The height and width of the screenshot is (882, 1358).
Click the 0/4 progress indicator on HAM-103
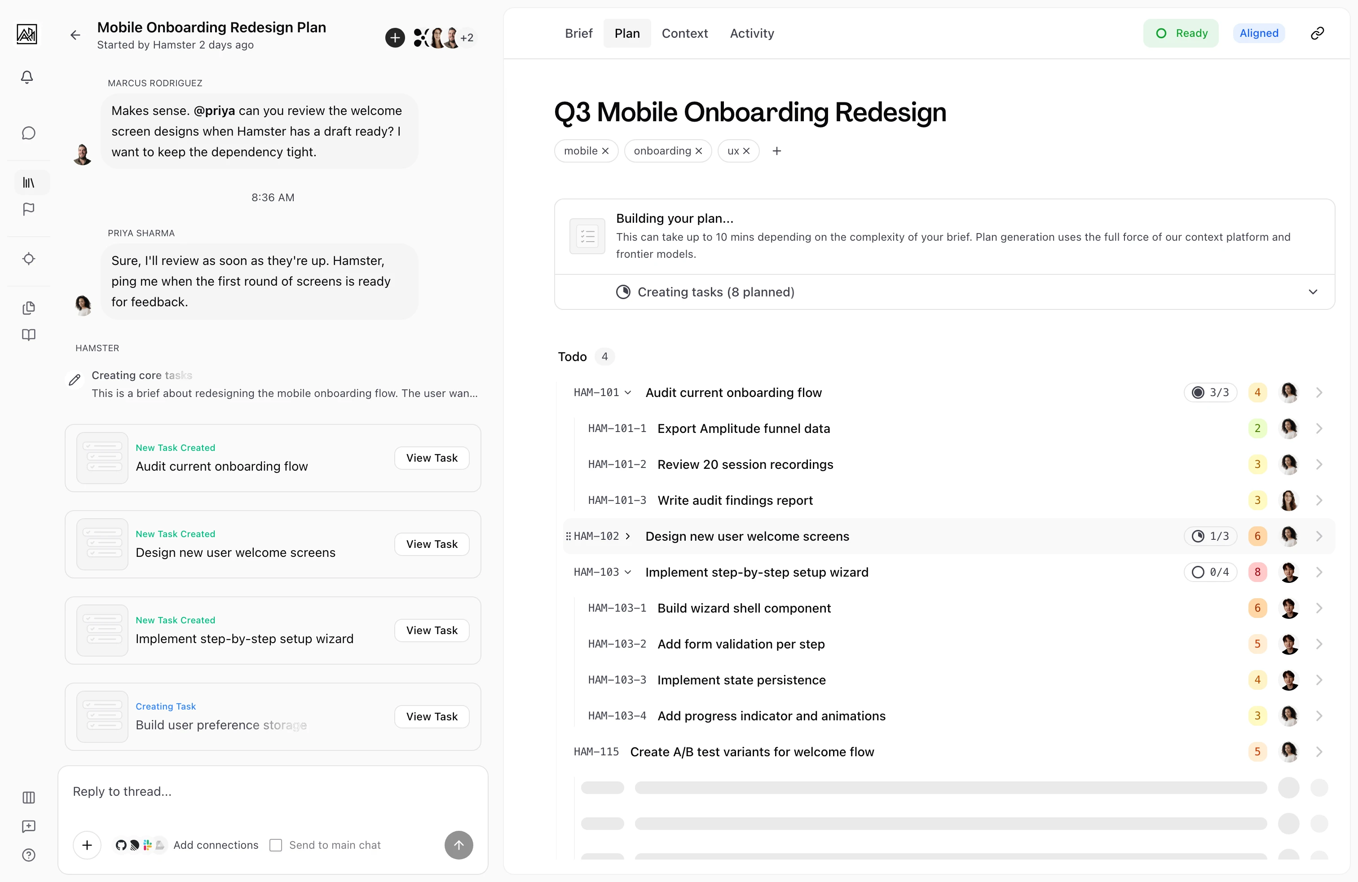(1211, 572)
